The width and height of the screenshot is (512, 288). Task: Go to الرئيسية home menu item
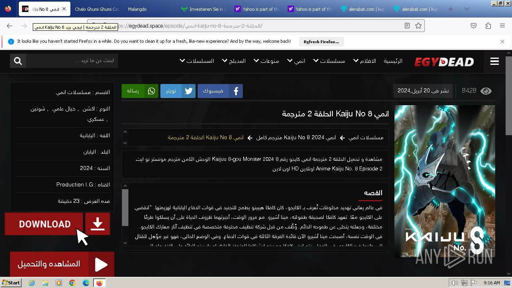coord(393,61)
